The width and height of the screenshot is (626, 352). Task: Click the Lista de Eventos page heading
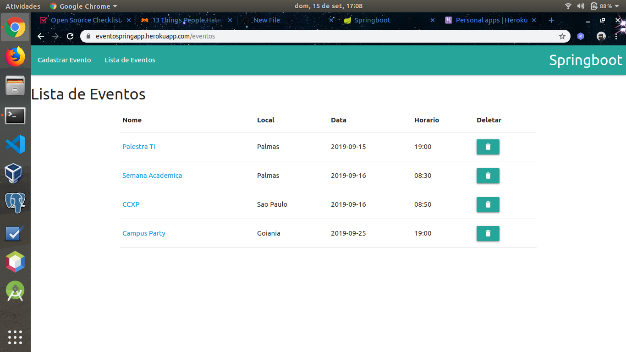tap(88, 94)
